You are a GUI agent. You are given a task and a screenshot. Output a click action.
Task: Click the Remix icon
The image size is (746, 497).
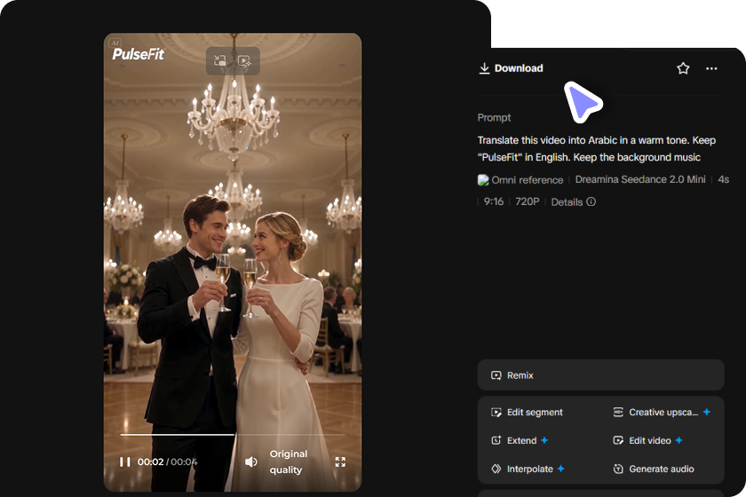pyautogui.click(x=496, y=375)
